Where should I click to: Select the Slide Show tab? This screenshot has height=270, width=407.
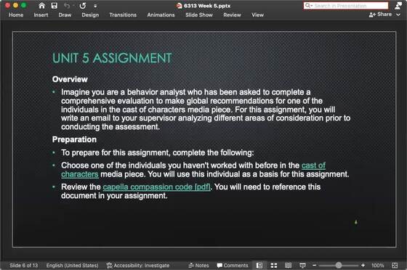(199, 15)
